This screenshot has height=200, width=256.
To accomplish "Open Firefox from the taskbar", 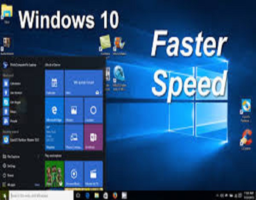I will [x=115, y=195].
